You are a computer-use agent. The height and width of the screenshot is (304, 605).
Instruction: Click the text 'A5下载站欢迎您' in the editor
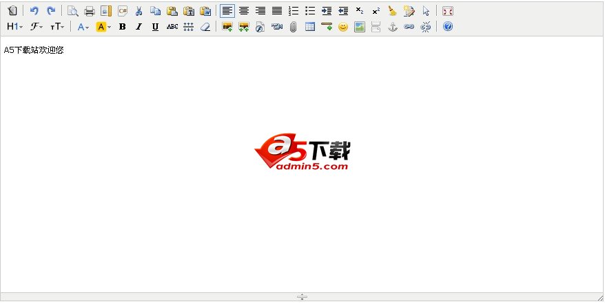(x=34, y=50)
